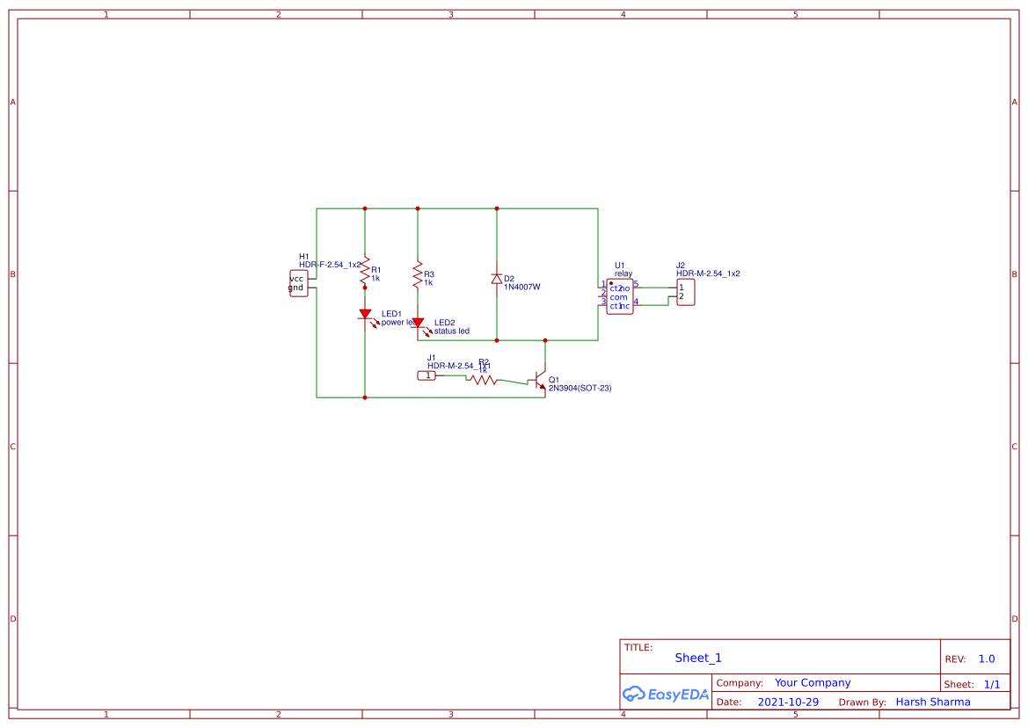Select resistor R3 zigzag symbol

pyautogui.click(x=416, y=274)
